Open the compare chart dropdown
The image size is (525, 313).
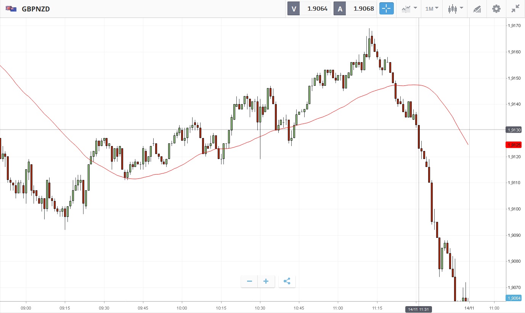click(x=409, y=8)
